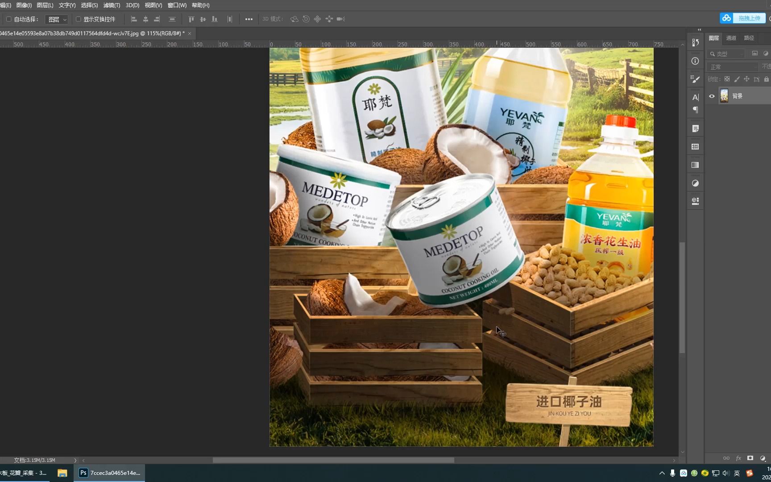Toggle lock position icon
This screenshot has height=482, width=771.
click(x=746, y=79)
